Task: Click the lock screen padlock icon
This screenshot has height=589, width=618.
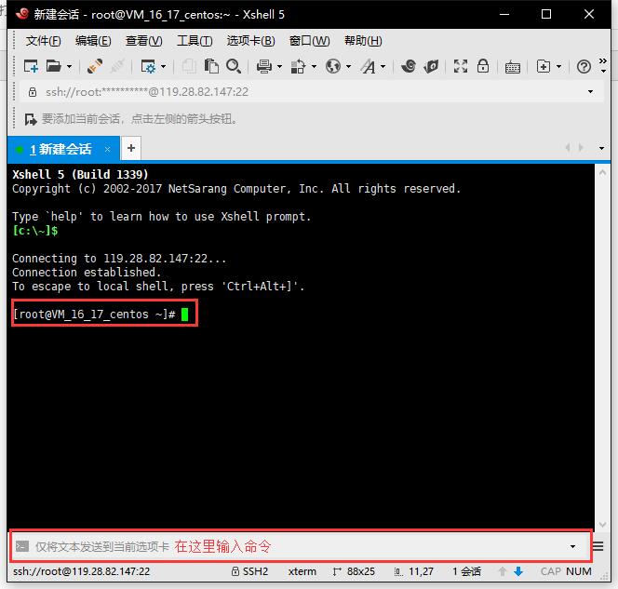Action: click(483, 66)
